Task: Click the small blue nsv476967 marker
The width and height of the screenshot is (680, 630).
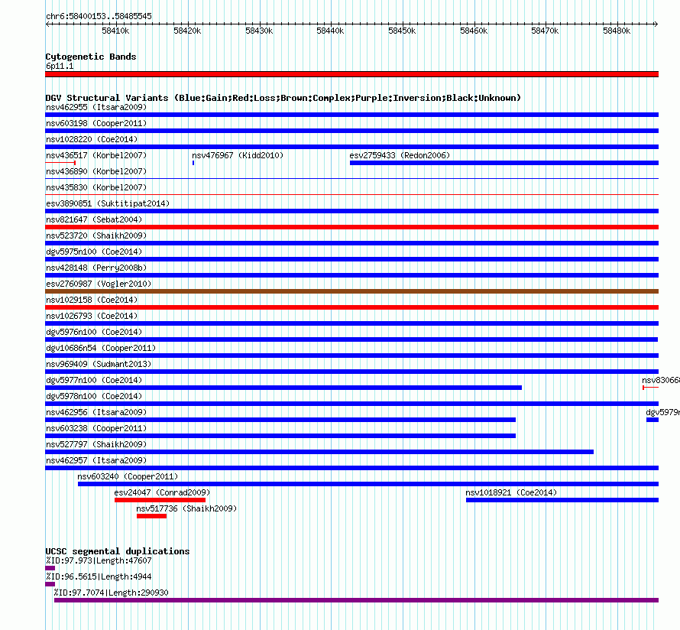Action: tap(193, 163)
